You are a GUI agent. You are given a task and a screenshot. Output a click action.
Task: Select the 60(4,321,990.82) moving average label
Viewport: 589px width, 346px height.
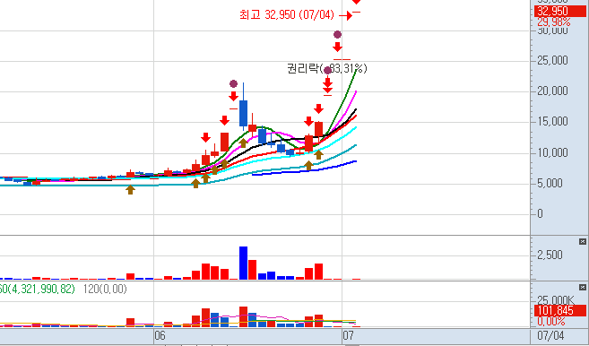click(x=37, y=289)
